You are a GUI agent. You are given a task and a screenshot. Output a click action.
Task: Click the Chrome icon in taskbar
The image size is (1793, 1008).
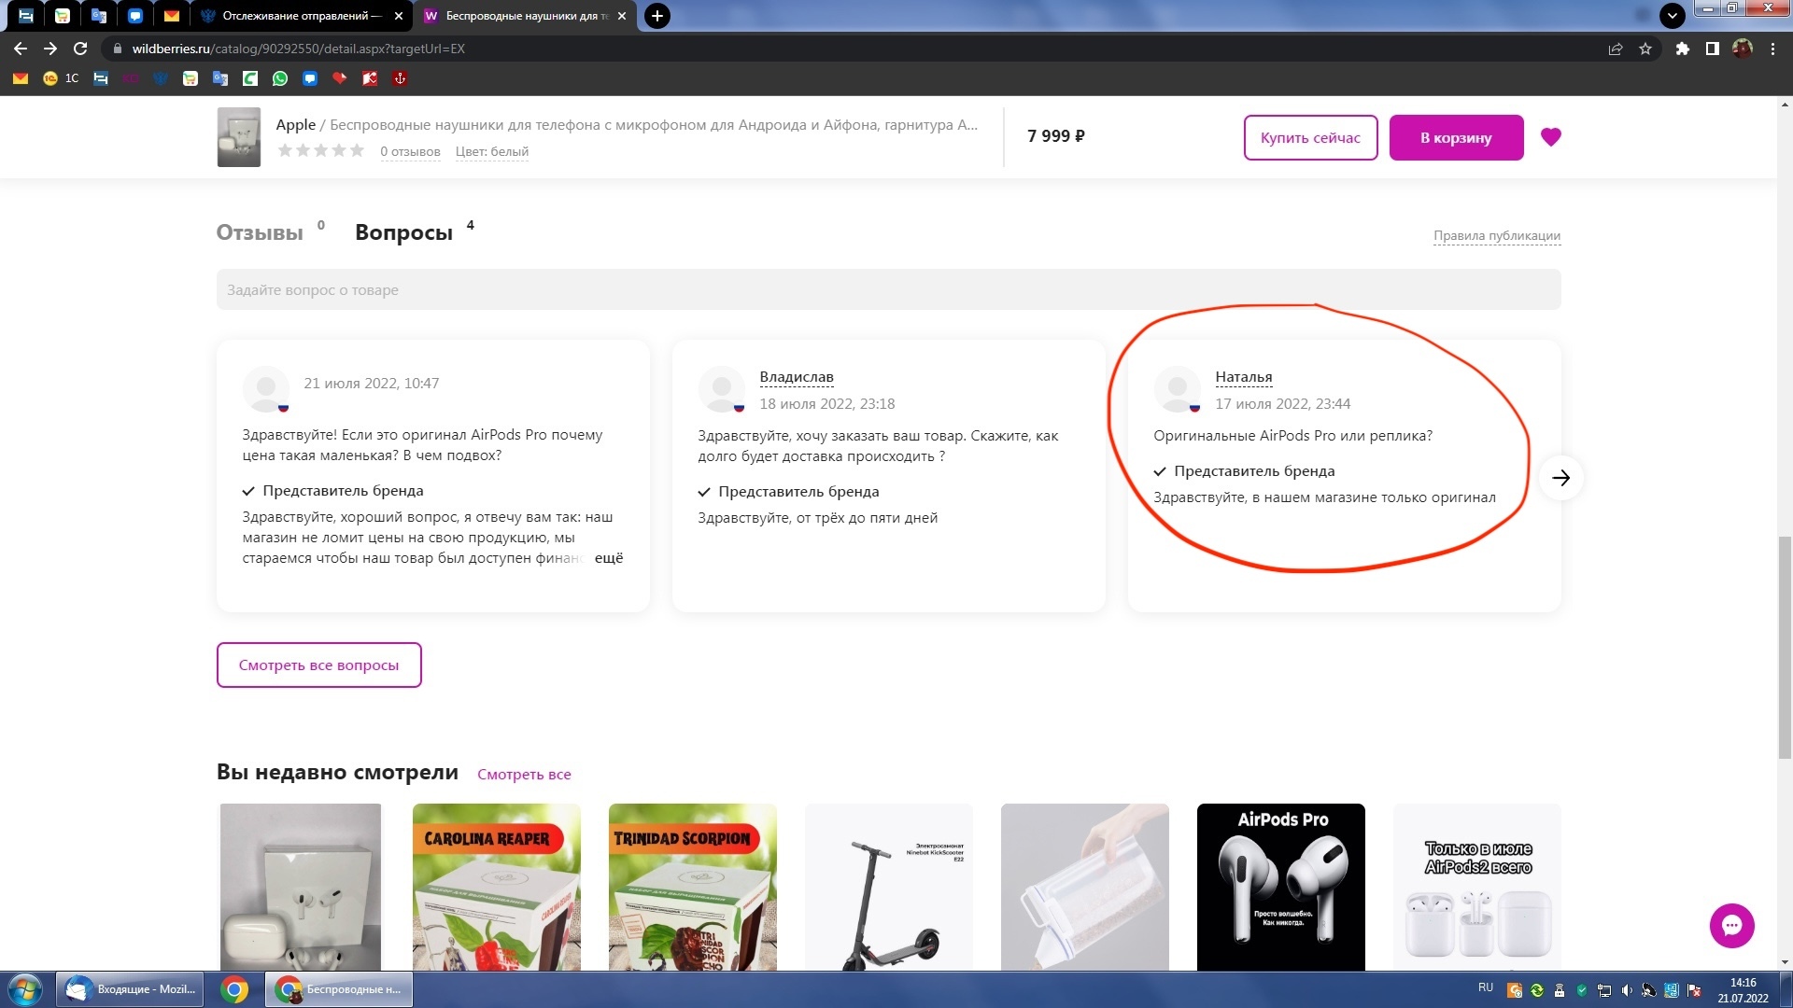click(234, 989)
